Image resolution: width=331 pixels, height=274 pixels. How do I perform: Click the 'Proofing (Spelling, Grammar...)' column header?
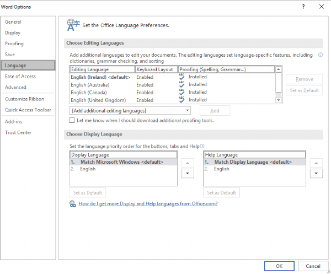pos(226,69)
